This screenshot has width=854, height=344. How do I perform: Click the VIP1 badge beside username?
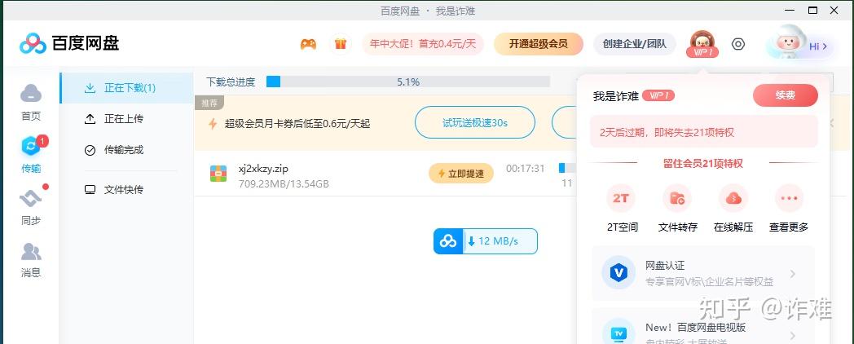(658, 96)
